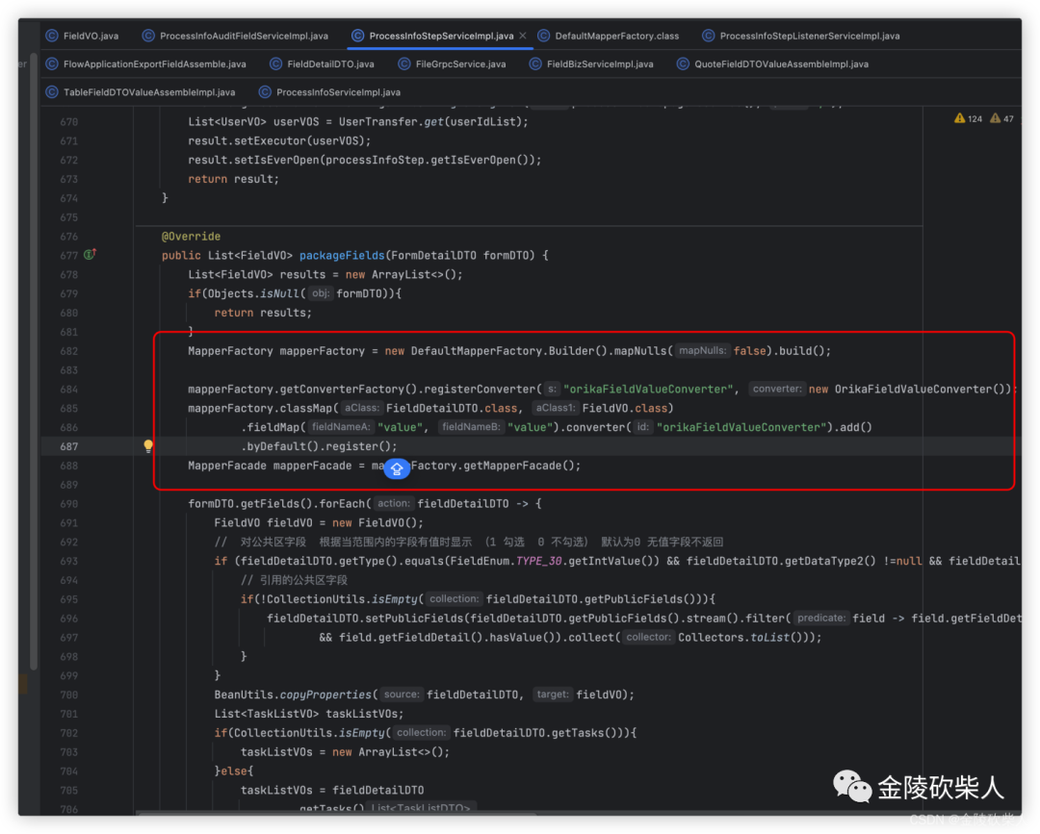Open the light bulb quick-fix at line 687
This screenshot has width=1040, height=834.
click(148, 445)
